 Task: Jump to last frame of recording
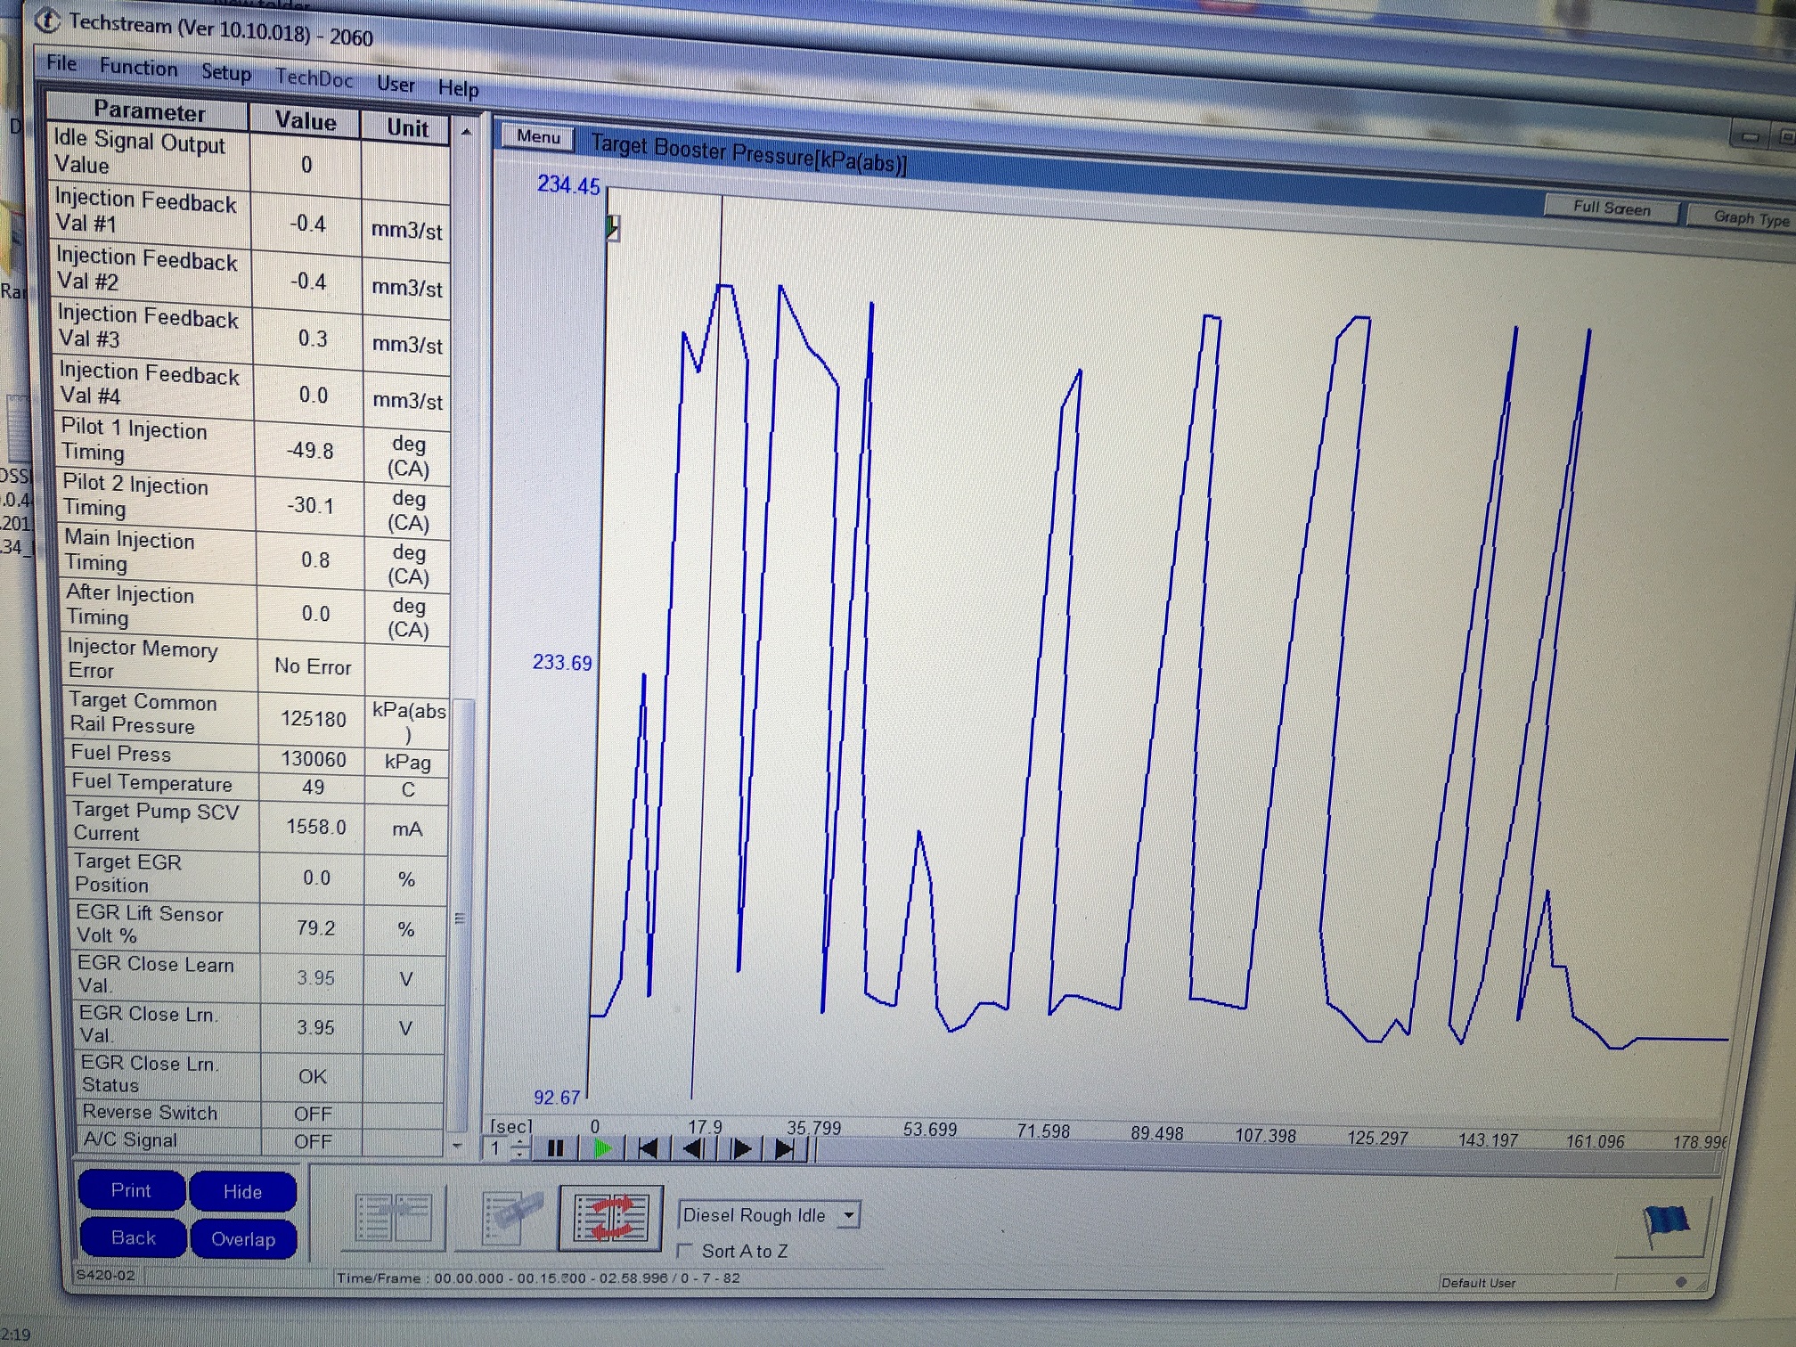tap(785, 1150)
